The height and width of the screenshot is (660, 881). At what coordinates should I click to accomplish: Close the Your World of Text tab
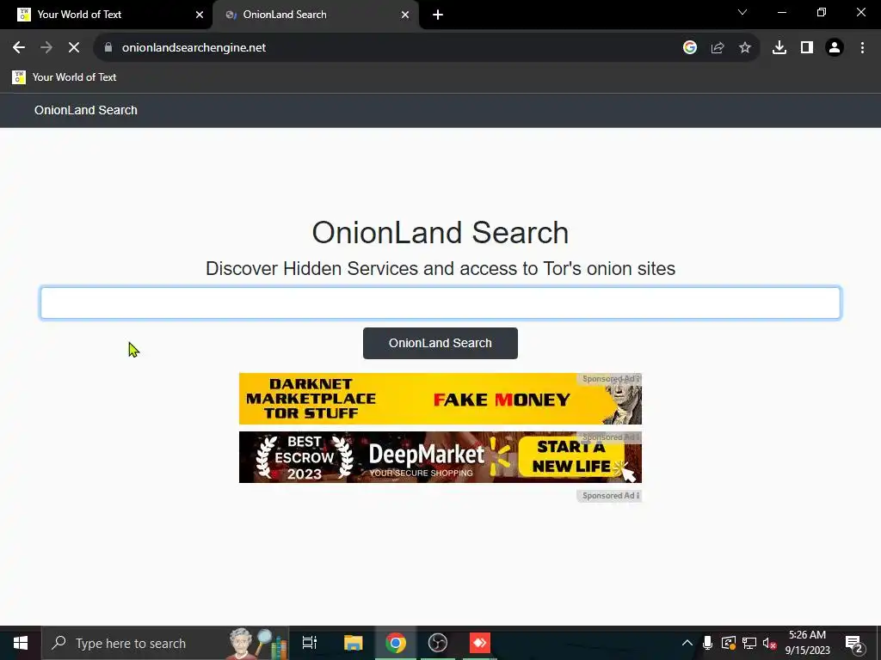pos(200,15)
